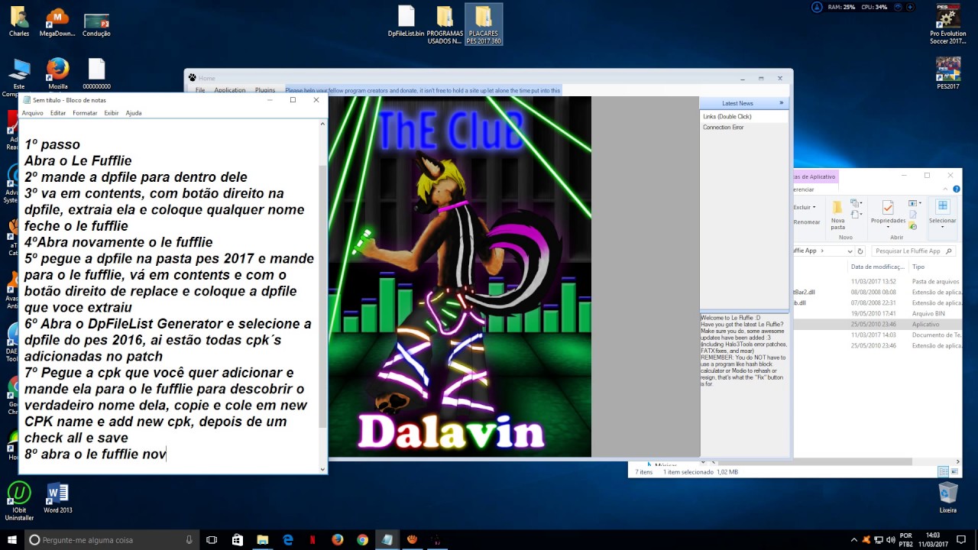Open Le Fluffie Application menu

coord(230,90)
